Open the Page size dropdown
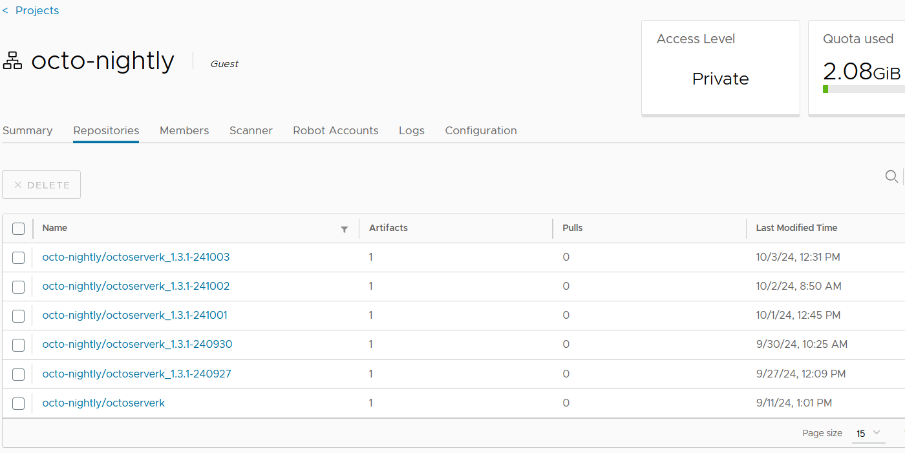This screenshot has width=905, height=453. tap(868, 433)
